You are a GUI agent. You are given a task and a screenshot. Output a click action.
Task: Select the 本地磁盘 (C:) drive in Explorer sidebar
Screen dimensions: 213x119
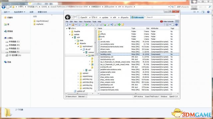13,42
